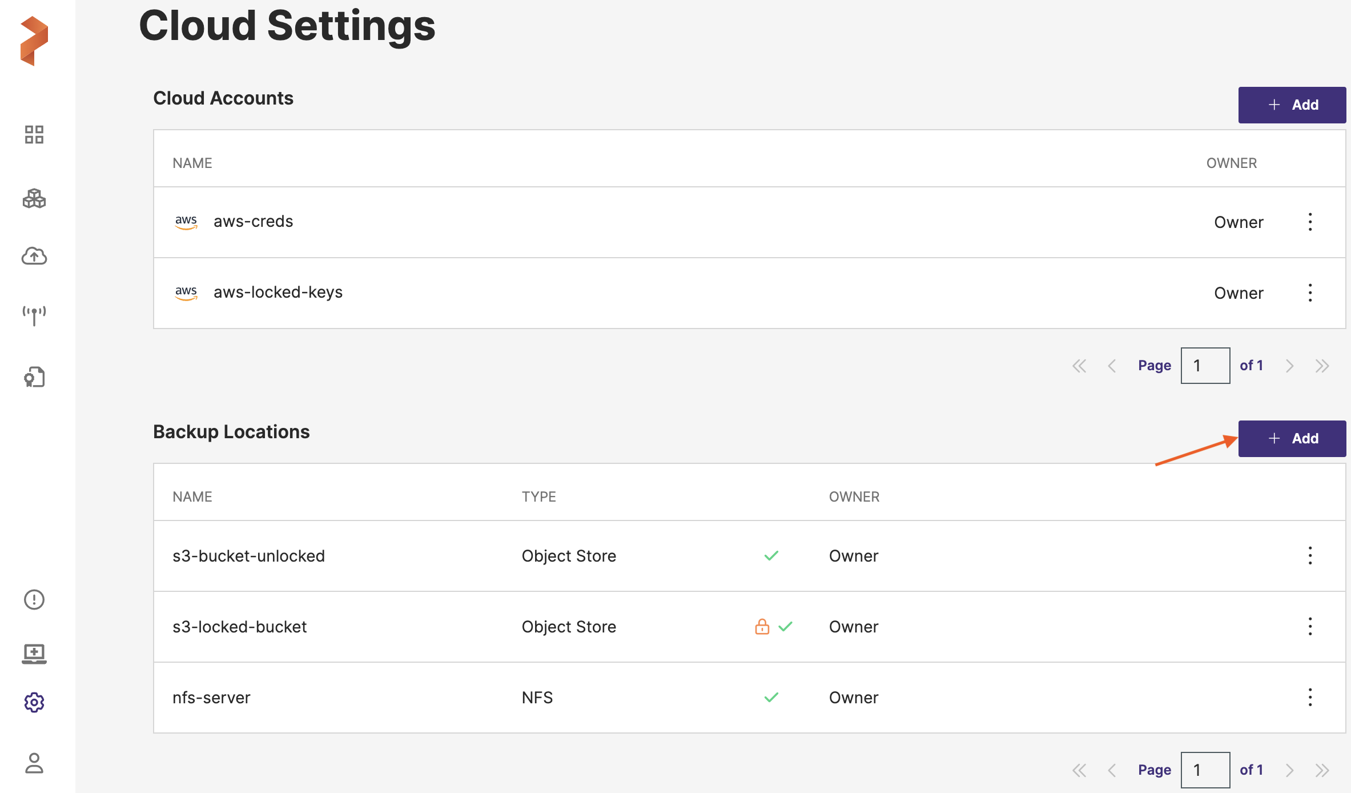The height and width of the screenshot is (793, 1351).
Task: Open the user profile icon
Action: [x=34, y=763]
